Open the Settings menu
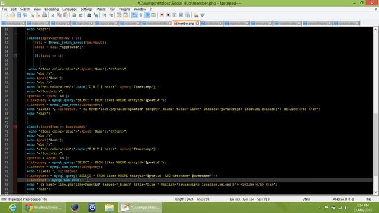The width and height of the screenshot is (379, 213). coord(86,9)
